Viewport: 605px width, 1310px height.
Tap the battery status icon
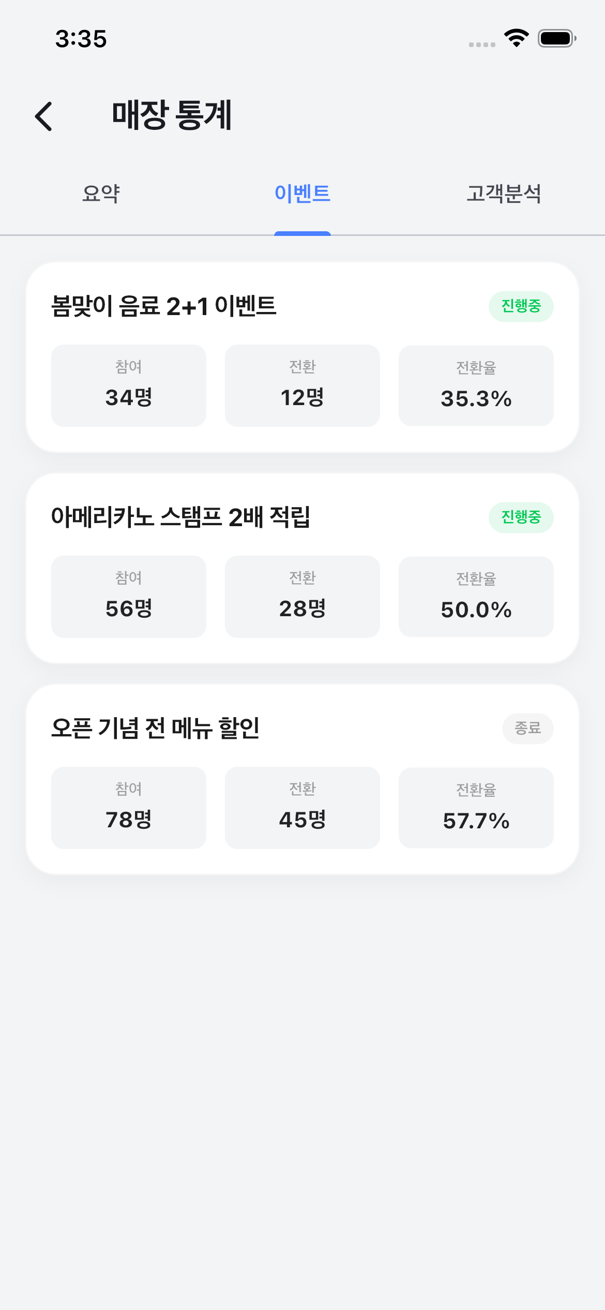click(x=556, y=38)
